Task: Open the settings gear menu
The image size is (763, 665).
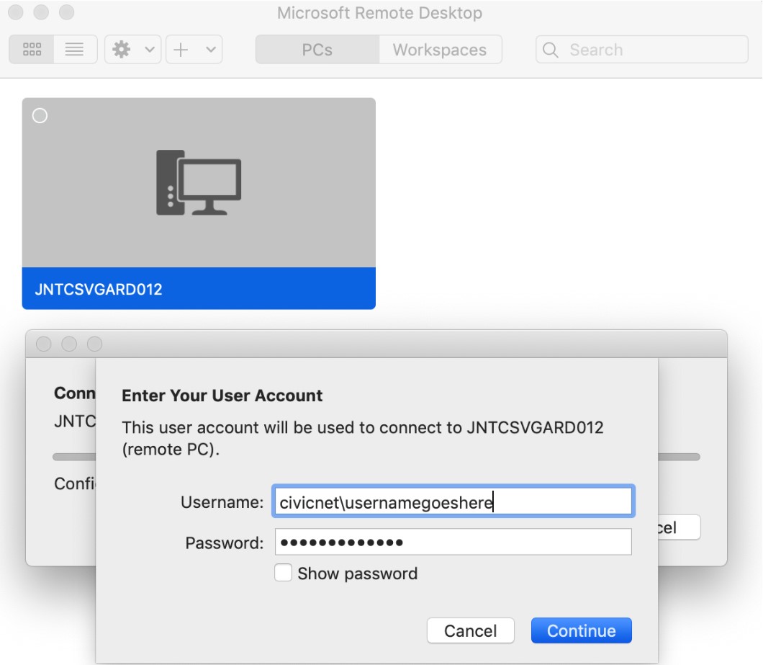Action: (122, 49)
